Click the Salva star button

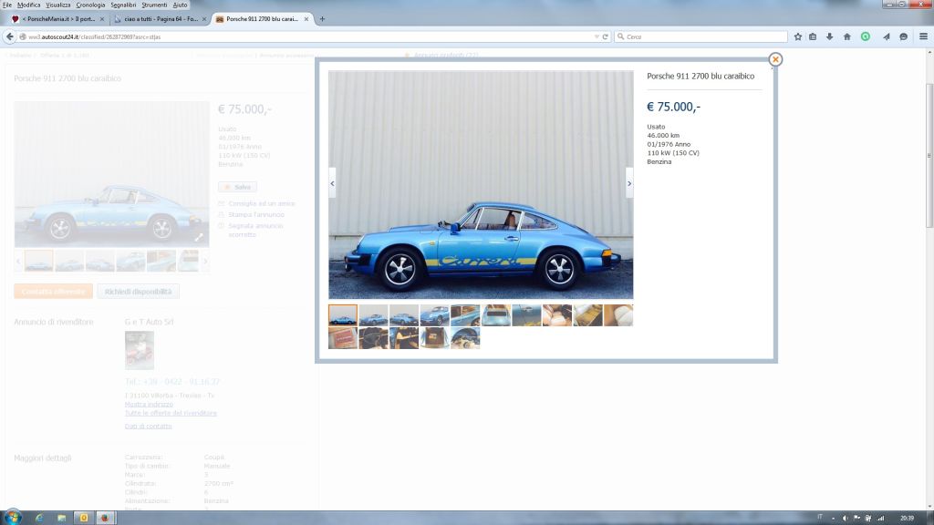pos(238,187)
